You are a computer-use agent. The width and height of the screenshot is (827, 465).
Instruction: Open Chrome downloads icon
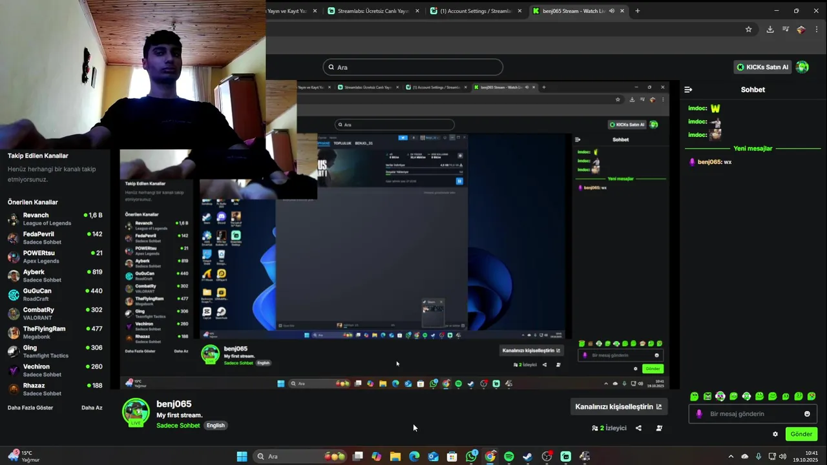pyautogui.click(x=770, y=29)
